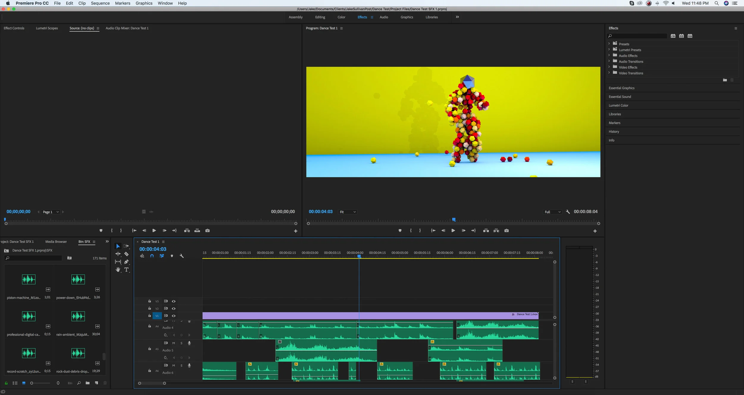Toggle V1 track output eye
Screen dimensions: 744x395
click(174, 316)
